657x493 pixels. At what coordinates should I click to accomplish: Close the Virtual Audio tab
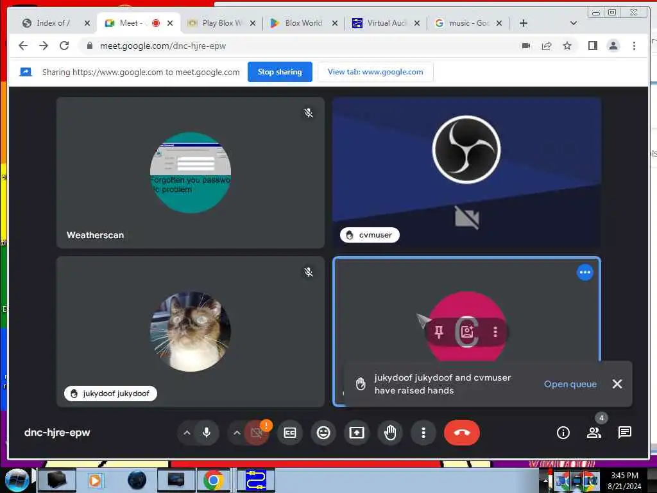[x=417, y=23]
